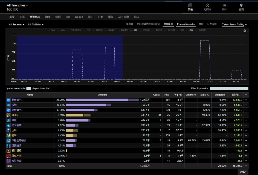This screenshot has width=258, height=175.
Task: Click the 饥饿啮袭 ability icon
Action: pyautogui.click(x=8, y=146)
